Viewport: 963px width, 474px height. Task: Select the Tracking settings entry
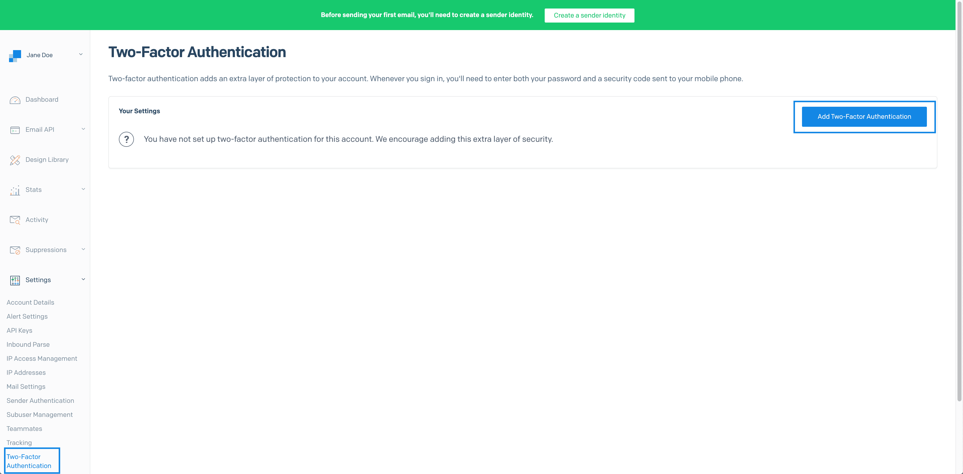tap(19, 443)
